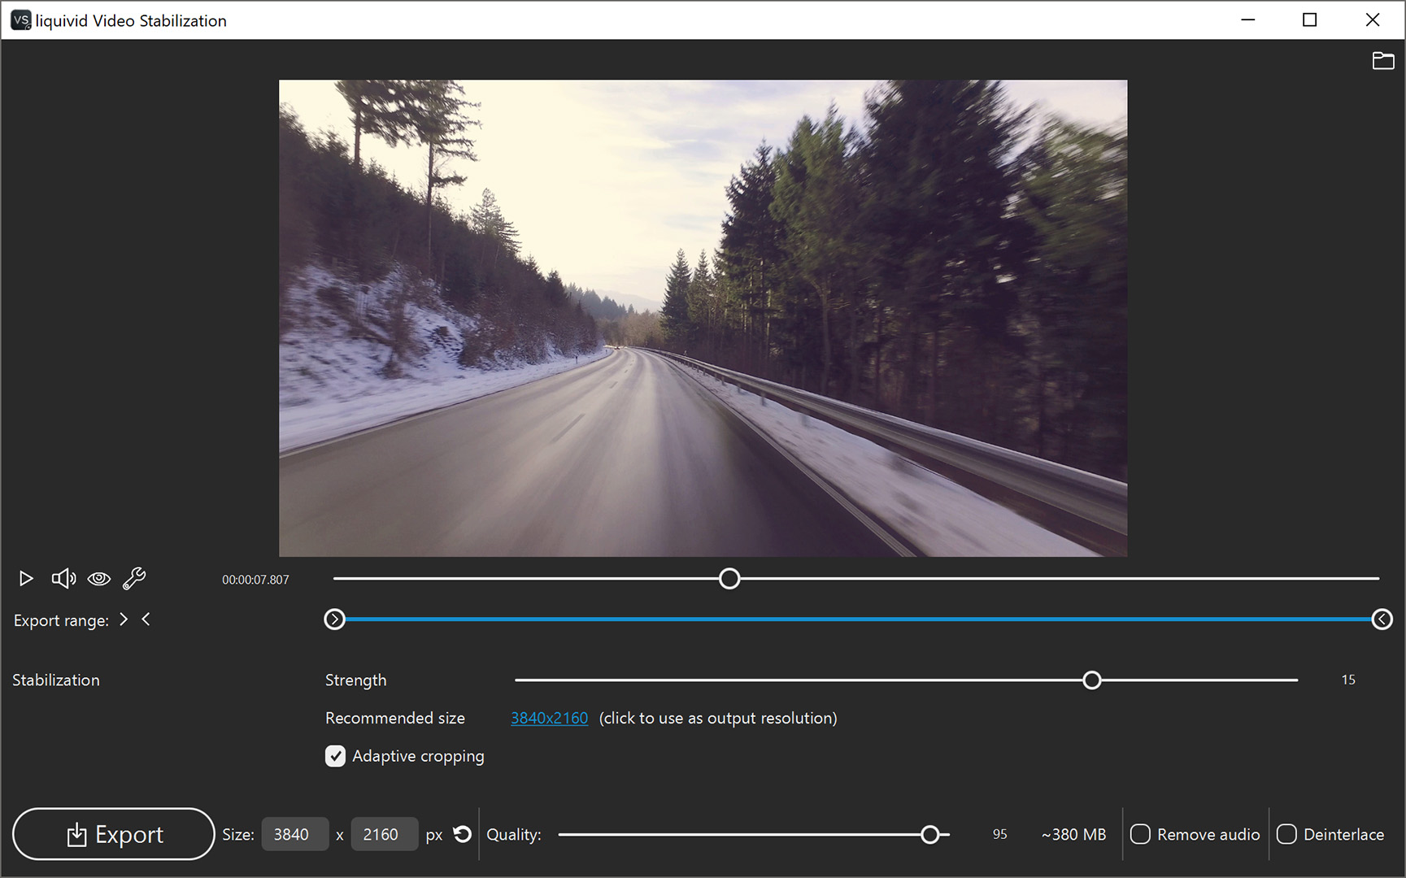Select the export range end marker
1406x878 pixels.
1382,619
